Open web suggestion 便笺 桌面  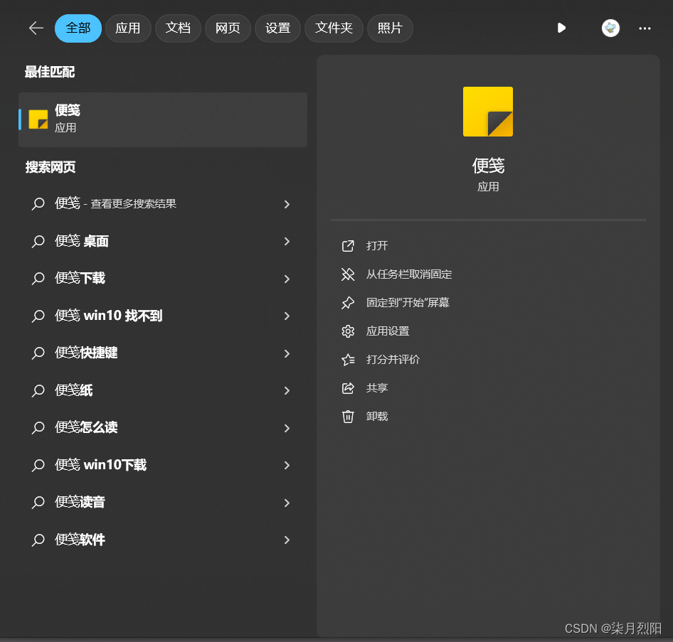tap(163, 241)
